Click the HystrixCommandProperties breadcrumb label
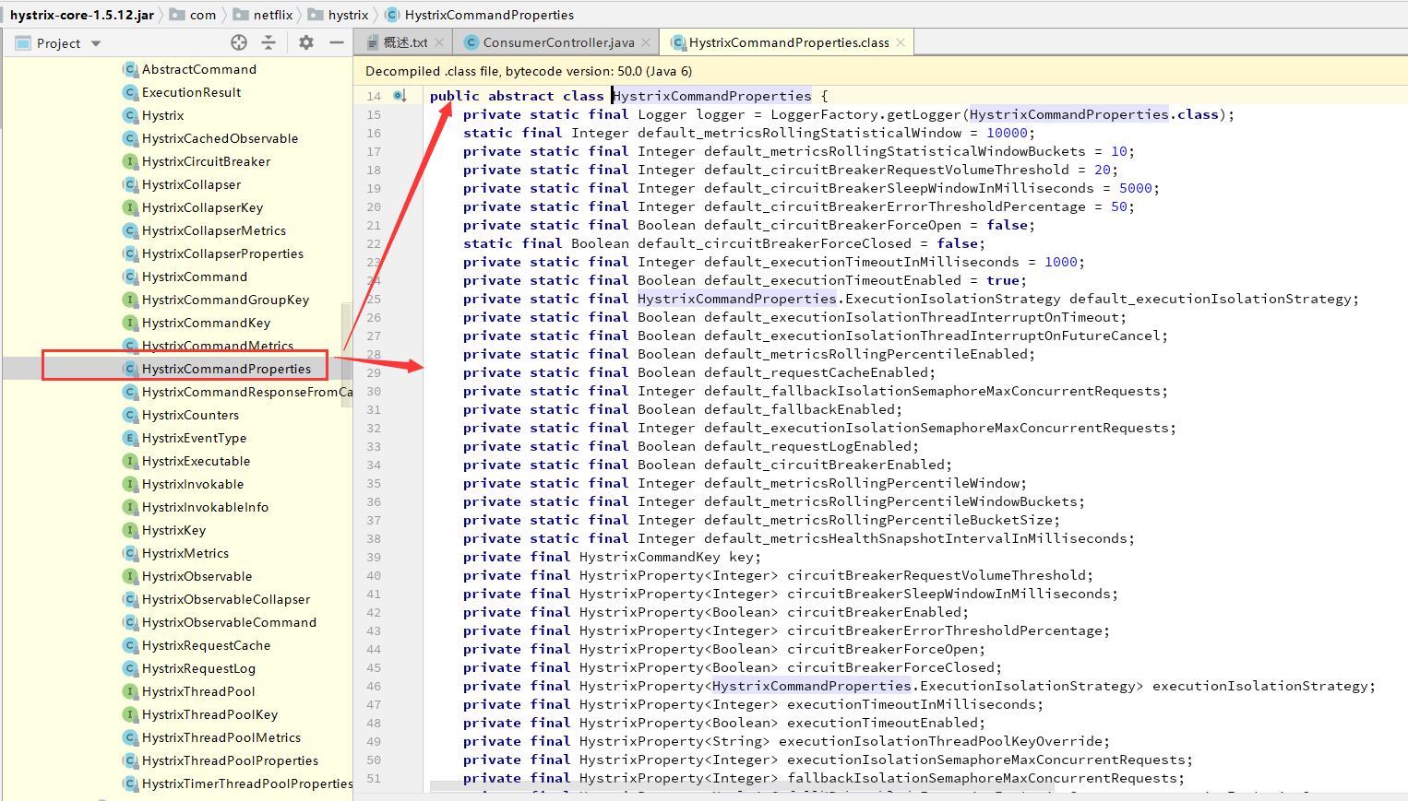This screenshot has height=801, width=1408. [x=489, y=15]
